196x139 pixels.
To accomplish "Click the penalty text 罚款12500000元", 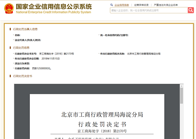I will [41, 69].
